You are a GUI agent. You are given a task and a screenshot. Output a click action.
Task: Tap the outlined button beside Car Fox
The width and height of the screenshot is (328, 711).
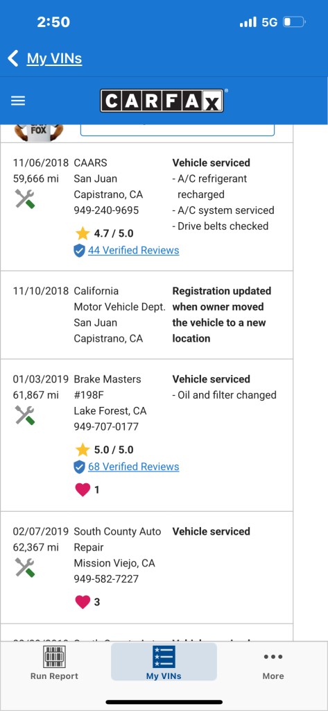pos(178,130)
